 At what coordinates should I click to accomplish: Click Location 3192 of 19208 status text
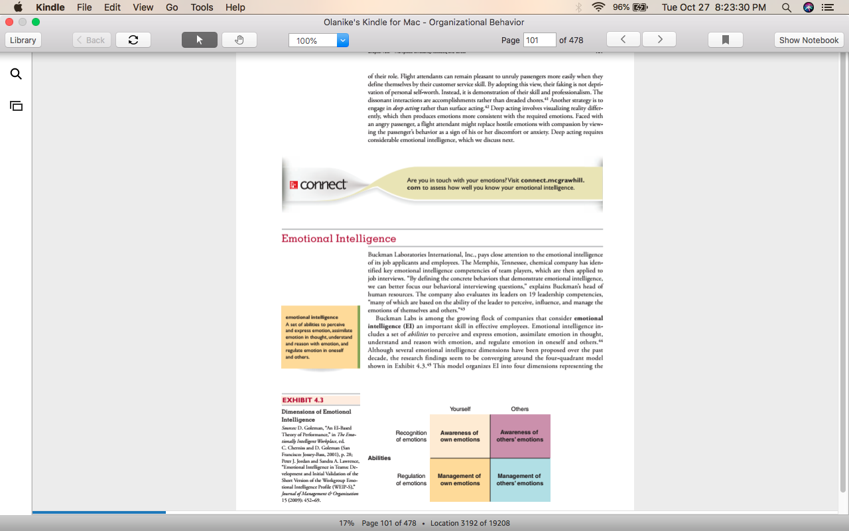tap(470, 523)
